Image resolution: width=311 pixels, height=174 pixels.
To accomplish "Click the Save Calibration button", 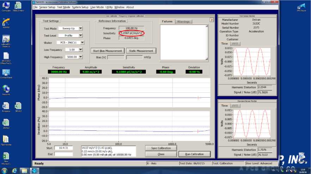I will tap(161, 148).
